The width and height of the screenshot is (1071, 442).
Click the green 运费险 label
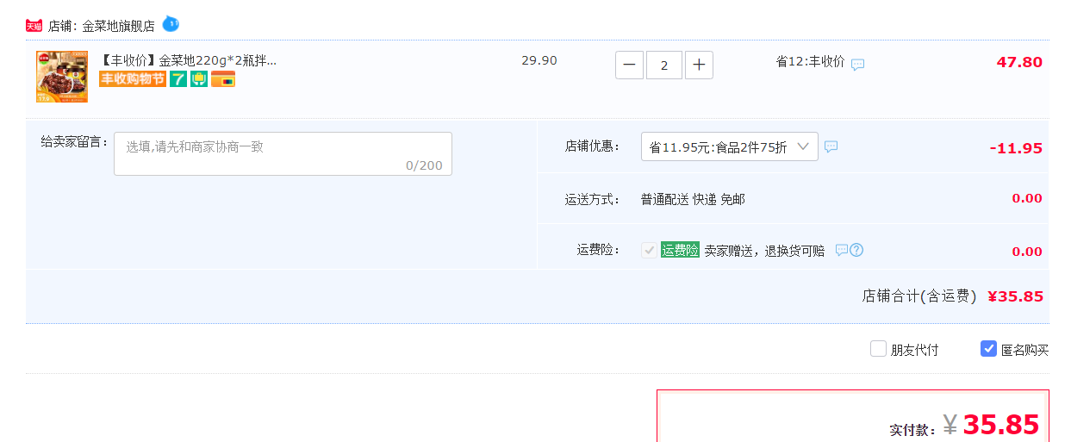[x=680, y=250]
